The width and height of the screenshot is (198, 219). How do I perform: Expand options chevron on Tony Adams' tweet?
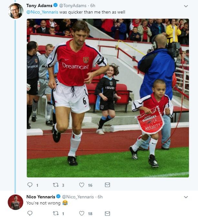(186, 6)
